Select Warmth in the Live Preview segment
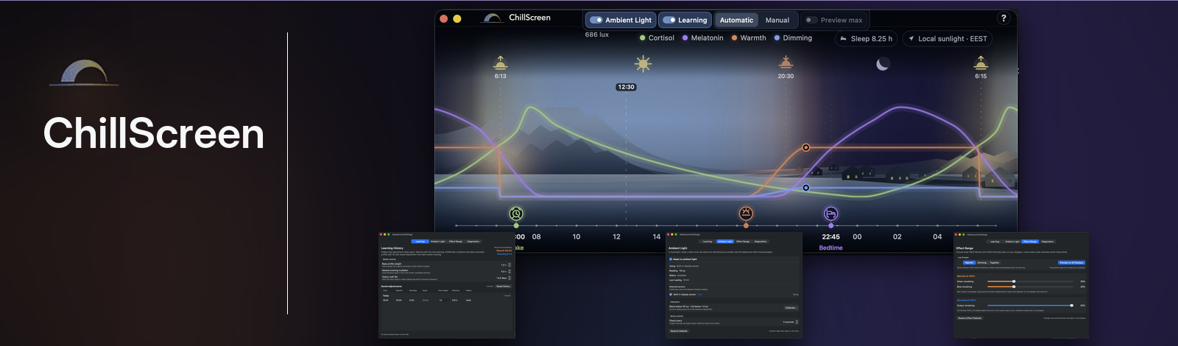The image size is (1178, 346). click(969, 263)
